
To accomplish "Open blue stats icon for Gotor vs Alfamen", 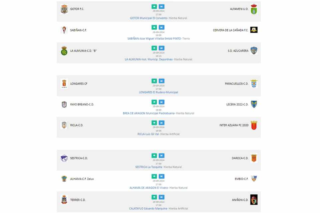I will [161, 7].
